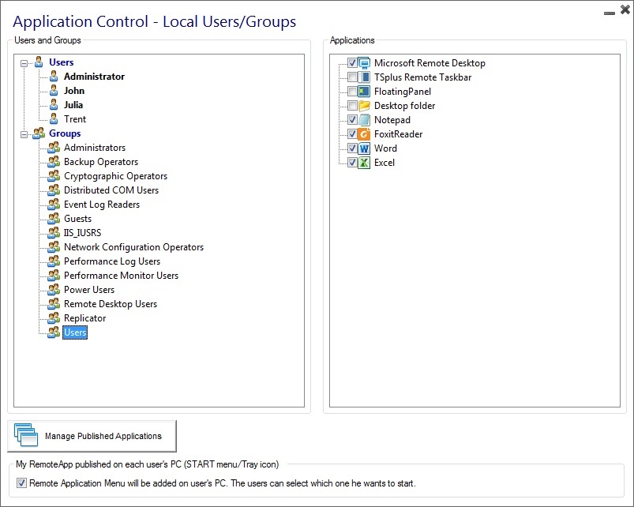Click the Microsoft Remote Desktop app icon
634x507 pixels.
click(364, 63)
